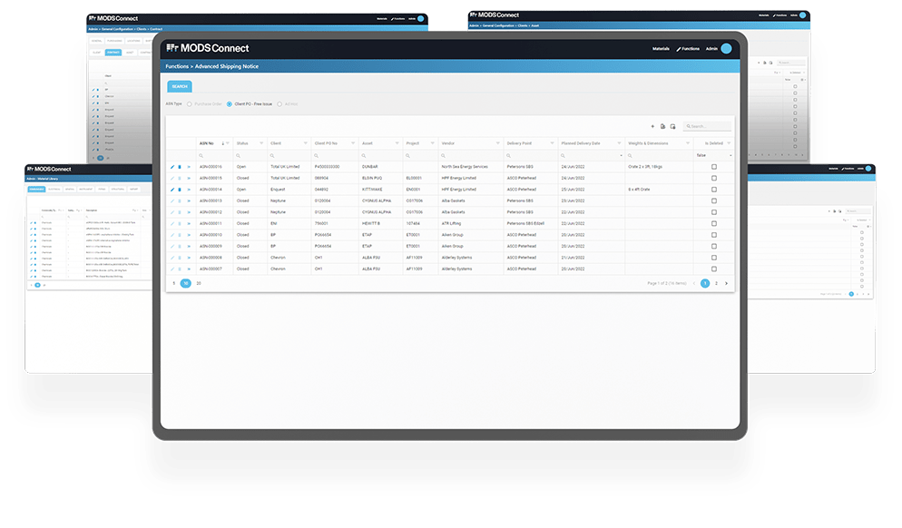The image size is (902, 528).
Task: Open the Asset column filter dropdown
Action: click(x=397, y=143)
